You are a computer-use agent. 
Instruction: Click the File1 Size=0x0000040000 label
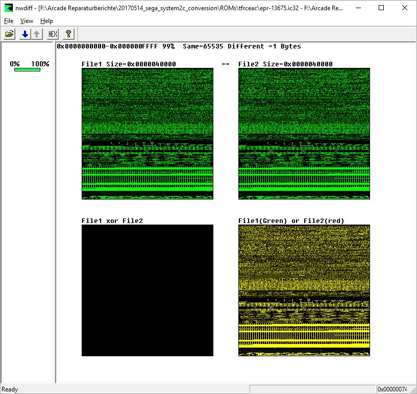click(129, 64)
